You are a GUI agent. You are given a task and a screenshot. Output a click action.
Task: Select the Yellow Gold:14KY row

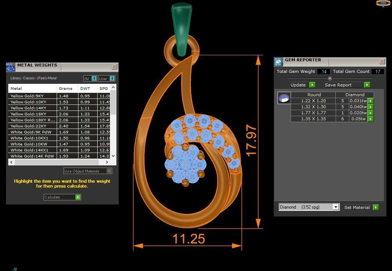(59, 108)
